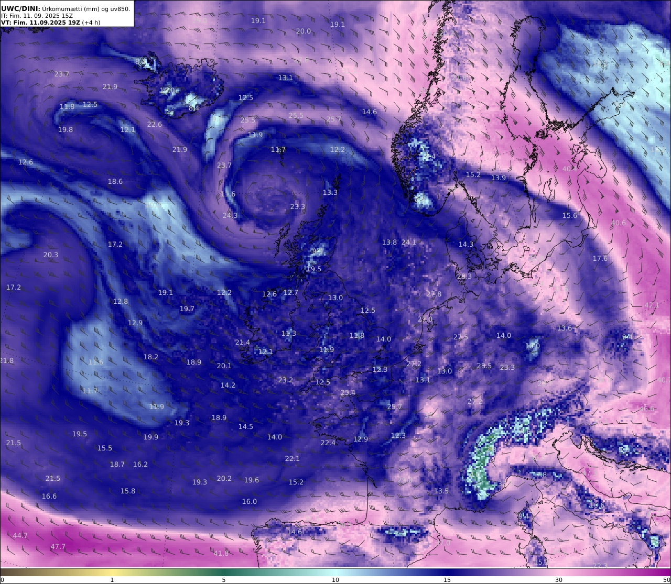671x584 pixels.
Task: Click the UWC/DINI title label
Action: point(20,8)
